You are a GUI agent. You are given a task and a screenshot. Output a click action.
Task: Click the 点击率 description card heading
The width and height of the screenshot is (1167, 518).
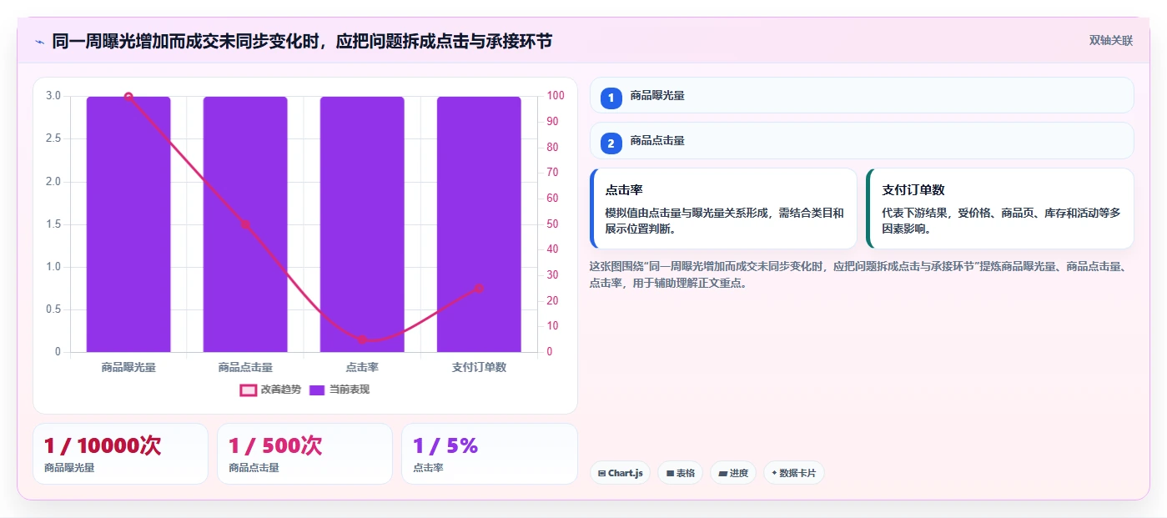click(x=624, y=190)
